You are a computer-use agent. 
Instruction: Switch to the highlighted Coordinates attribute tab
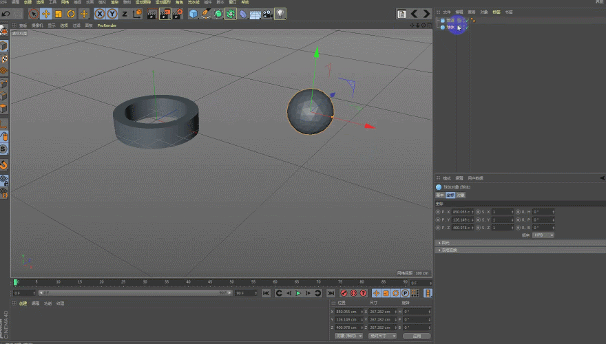[450, 195]
